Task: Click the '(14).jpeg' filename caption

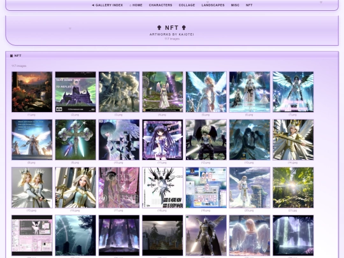Action: coord(292,162)
